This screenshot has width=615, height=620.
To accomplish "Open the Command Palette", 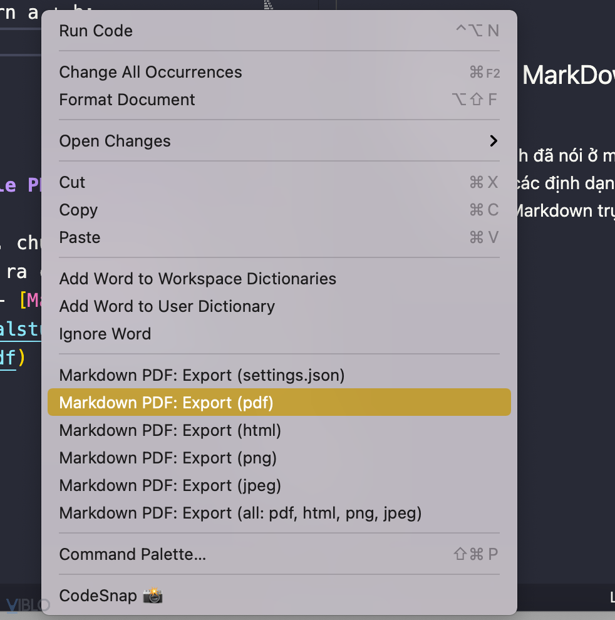I will pyautogui.click(x=132, y=554).
